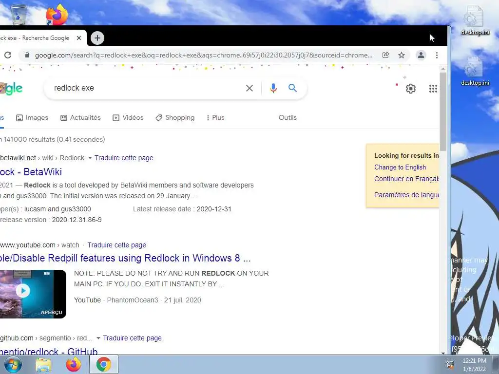
Task: Open a new tab with the plus button
Action: (97, 38)
